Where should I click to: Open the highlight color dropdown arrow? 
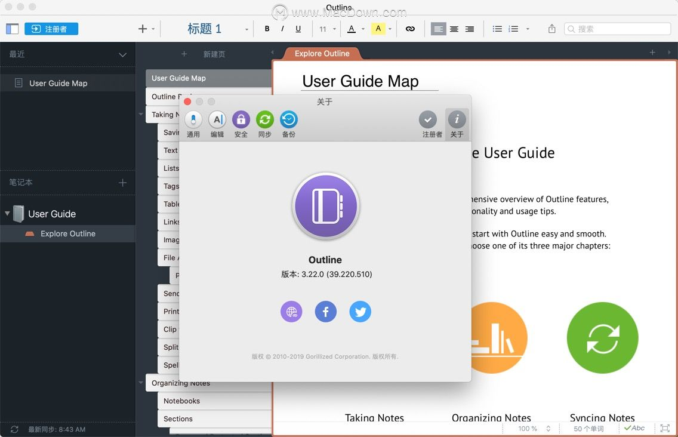[x=390, y=29]
